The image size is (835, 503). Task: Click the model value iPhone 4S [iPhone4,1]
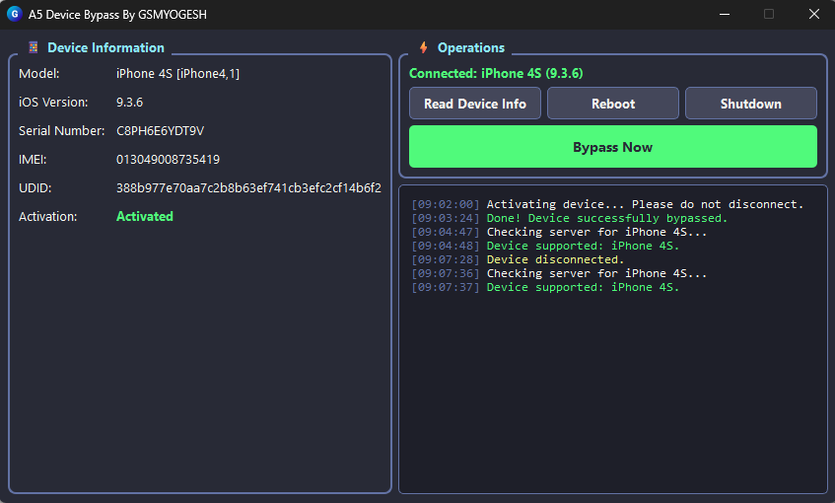click(177, 74)
